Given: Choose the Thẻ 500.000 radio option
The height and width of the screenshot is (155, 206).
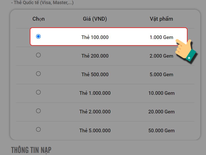Looking at the screenshot, I should [38, 74].
